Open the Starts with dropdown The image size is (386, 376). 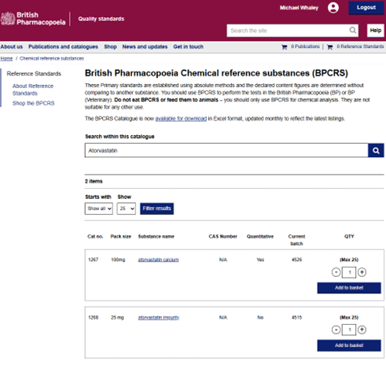tap(99, 208)
